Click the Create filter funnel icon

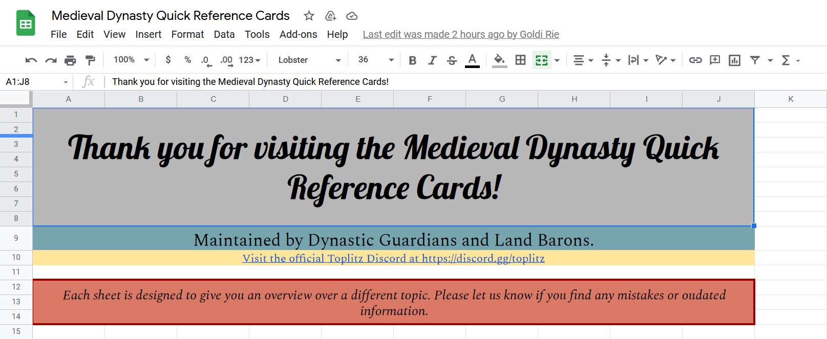click(x=755, y=60)
